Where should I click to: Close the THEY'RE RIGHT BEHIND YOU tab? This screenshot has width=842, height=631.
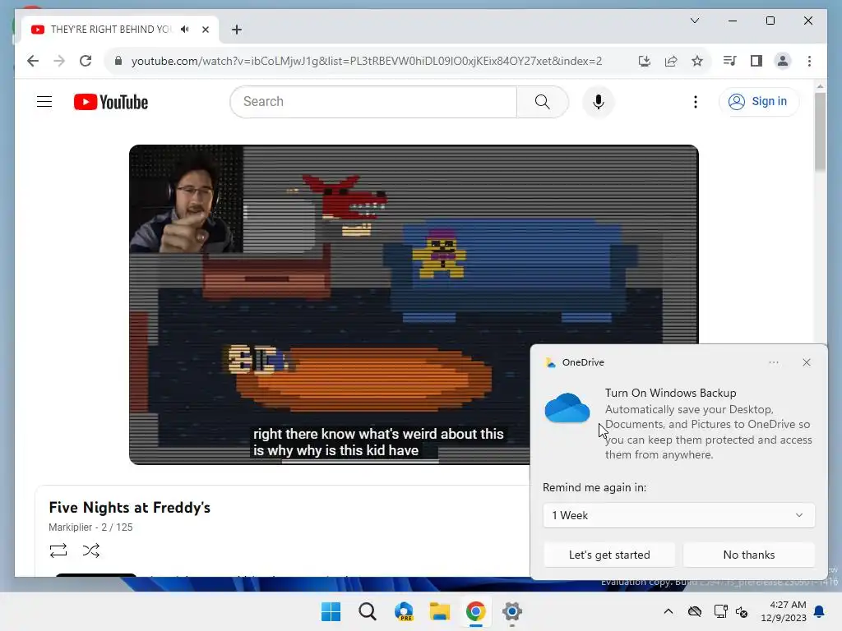[205, 30]
